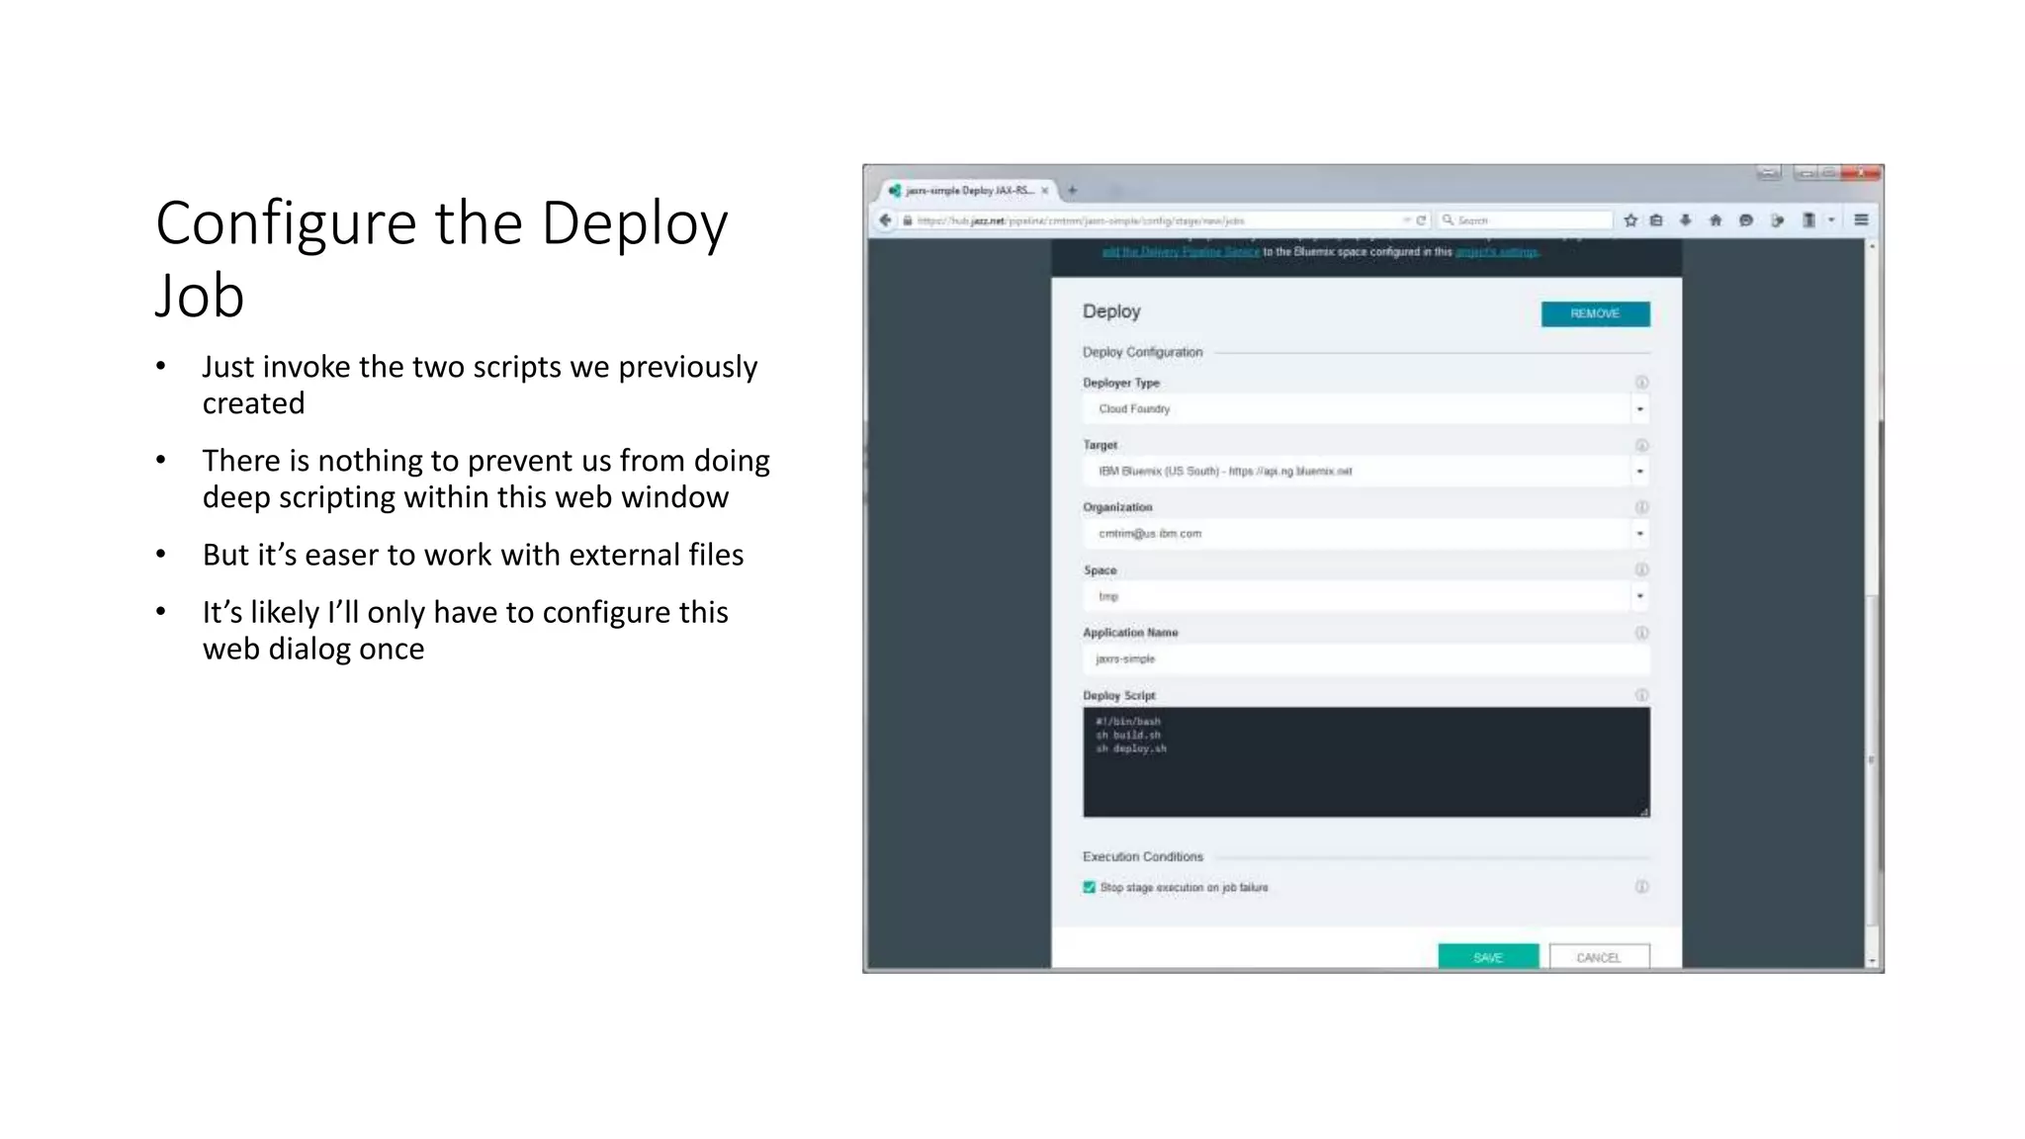Open the URL history dropdown arrow

tap(1406, 220)
